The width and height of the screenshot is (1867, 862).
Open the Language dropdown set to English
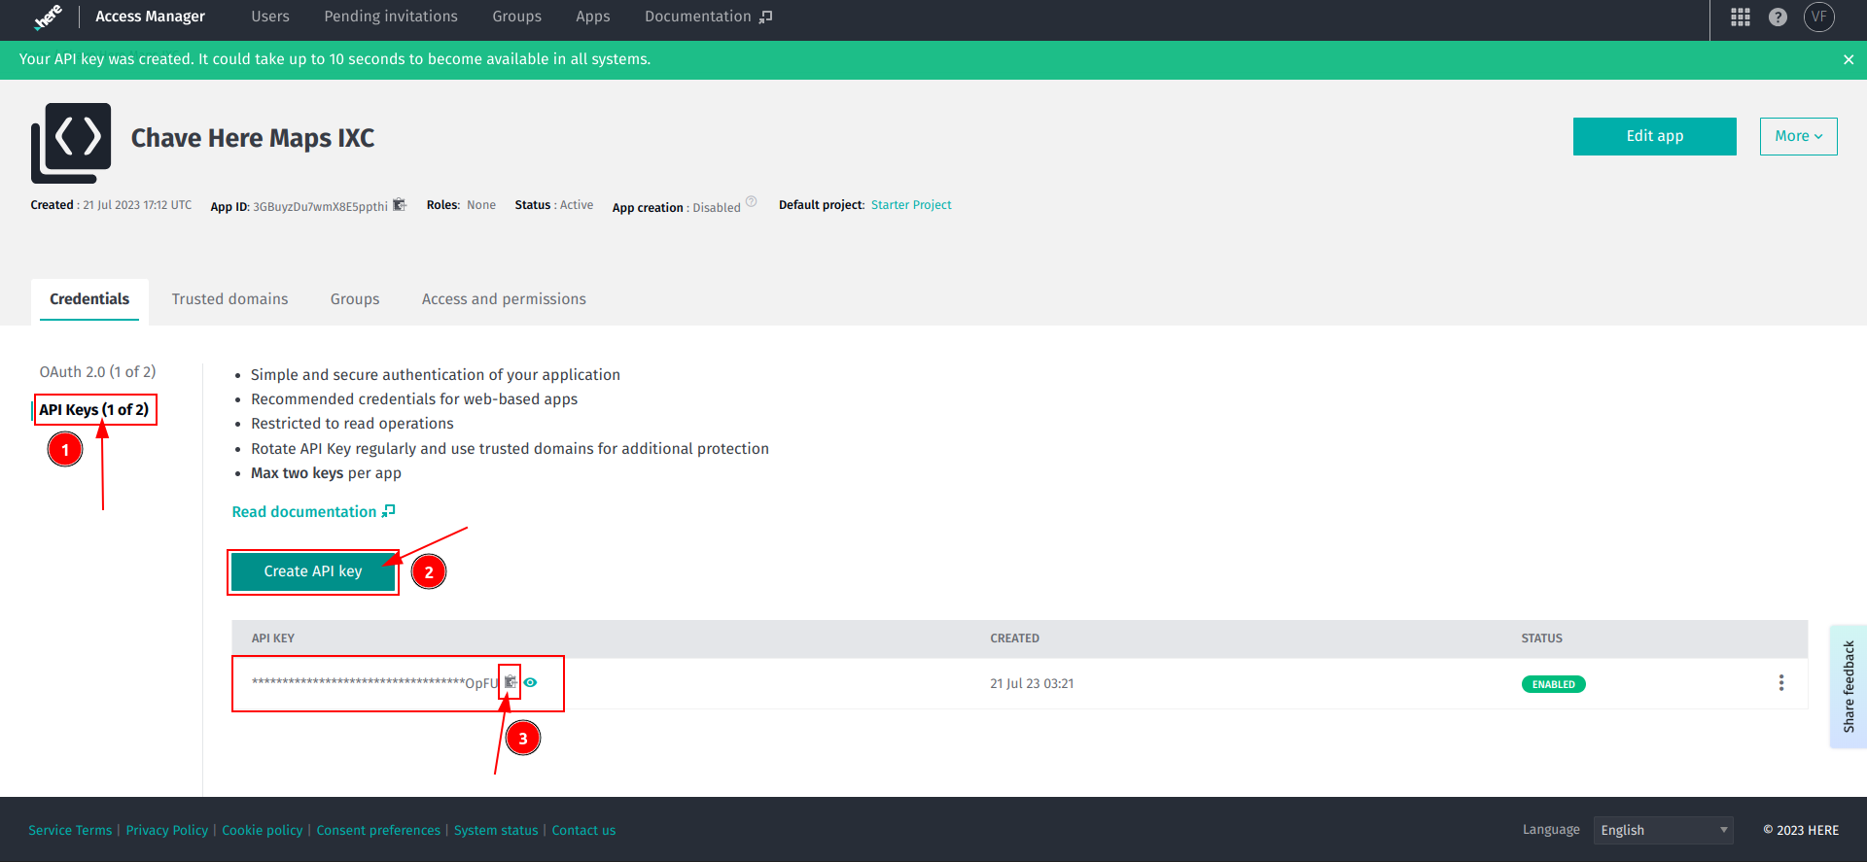coord(1663,830)
